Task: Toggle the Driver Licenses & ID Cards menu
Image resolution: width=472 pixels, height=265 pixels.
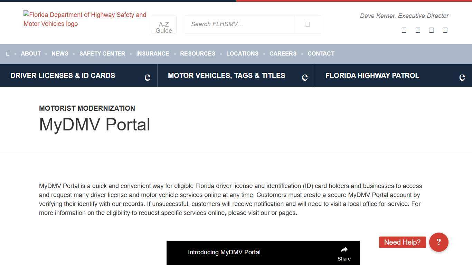Action: [63, 75]
